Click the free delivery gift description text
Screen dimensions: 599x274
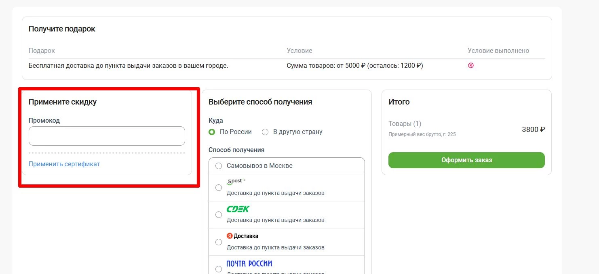(x=128, y=65)
